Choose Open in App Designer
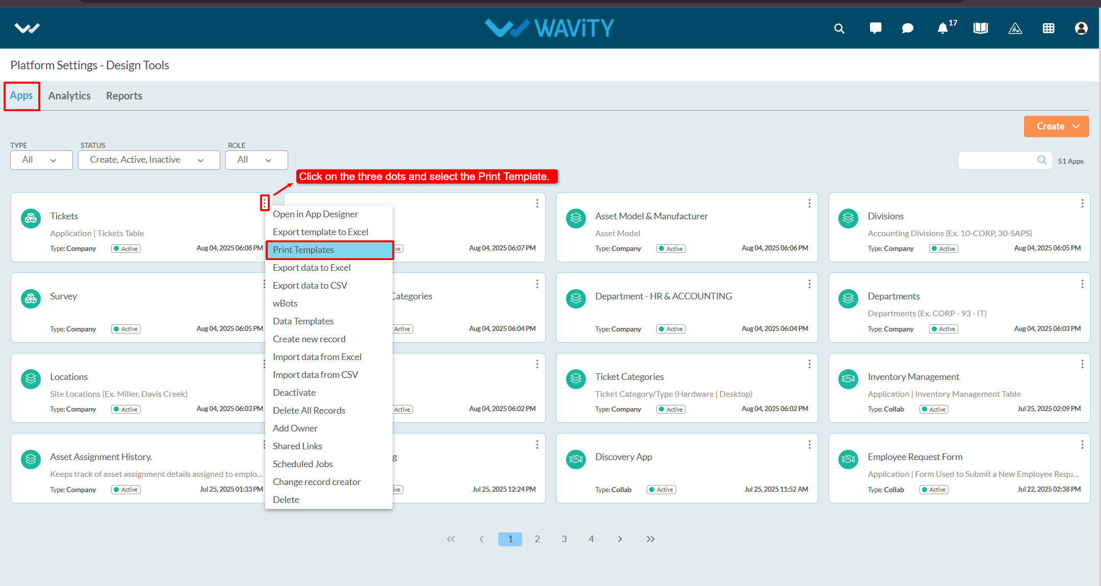This screenshot has height=586, width=1101. 329,214
